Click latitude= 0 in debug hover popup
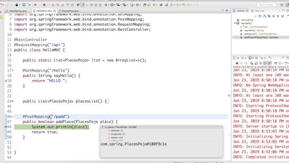The height and width of the screenshot is (163, 289). (117, 131)
